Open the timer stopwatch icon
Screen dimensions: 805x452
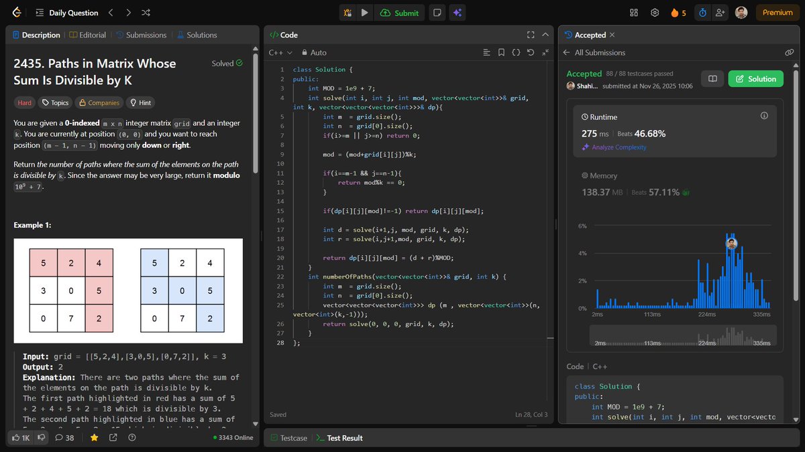(x=702, y=12)
